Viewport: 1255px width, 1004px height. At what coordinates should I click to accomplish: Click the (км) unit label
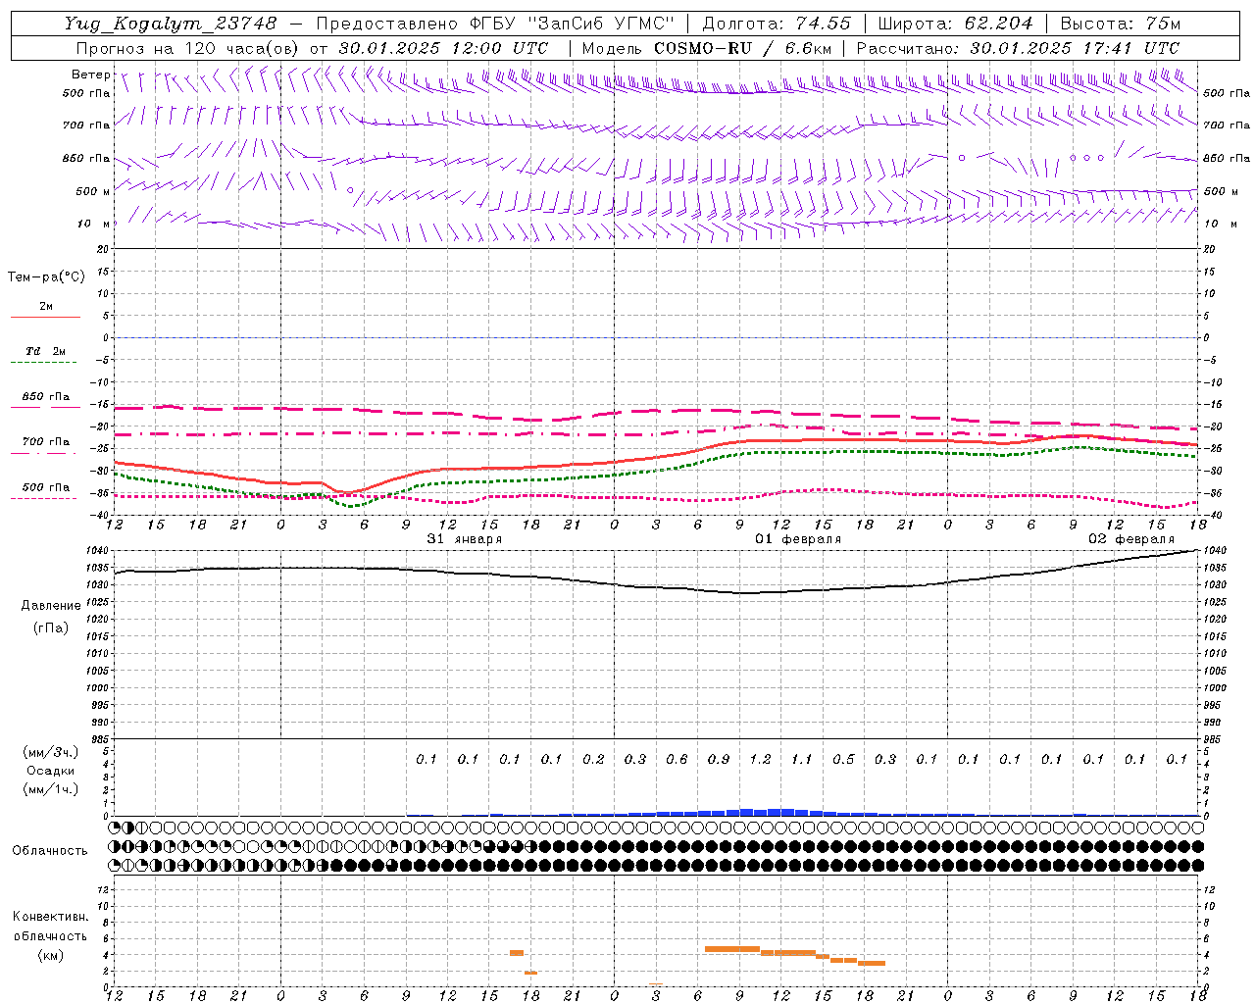coord(50,955)
